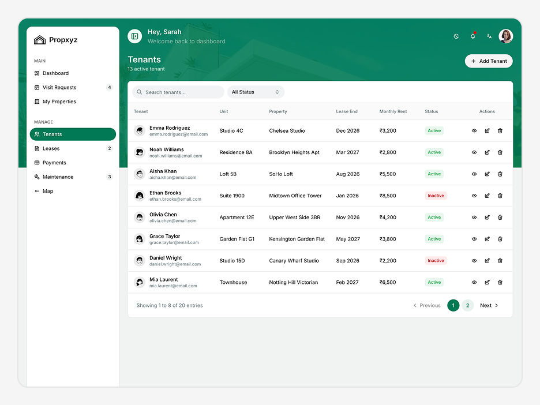Image resolution: width=540 pixels, height=405 pixels.
Task: Delete Olivia Chen tenant row
Action: 500,217
